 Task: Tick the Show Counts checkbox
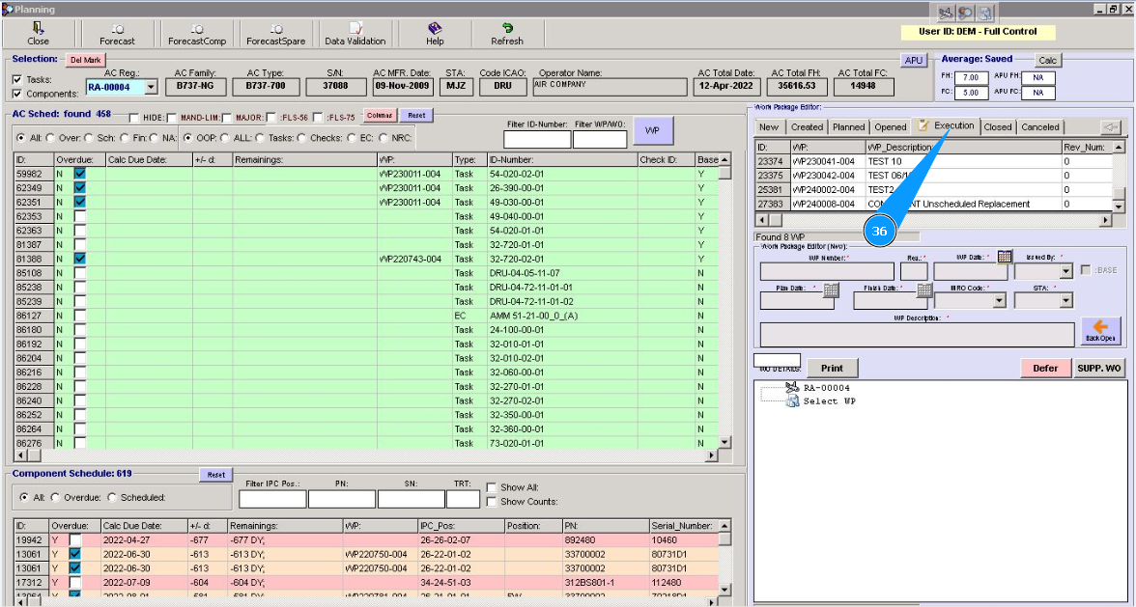point(492,502)
